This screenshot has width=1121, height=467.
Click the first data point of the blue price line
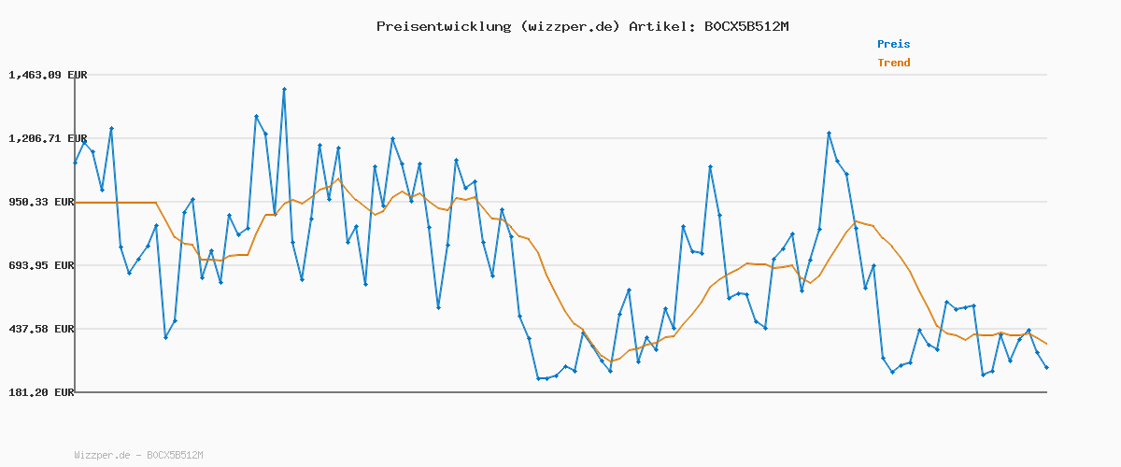75,163
